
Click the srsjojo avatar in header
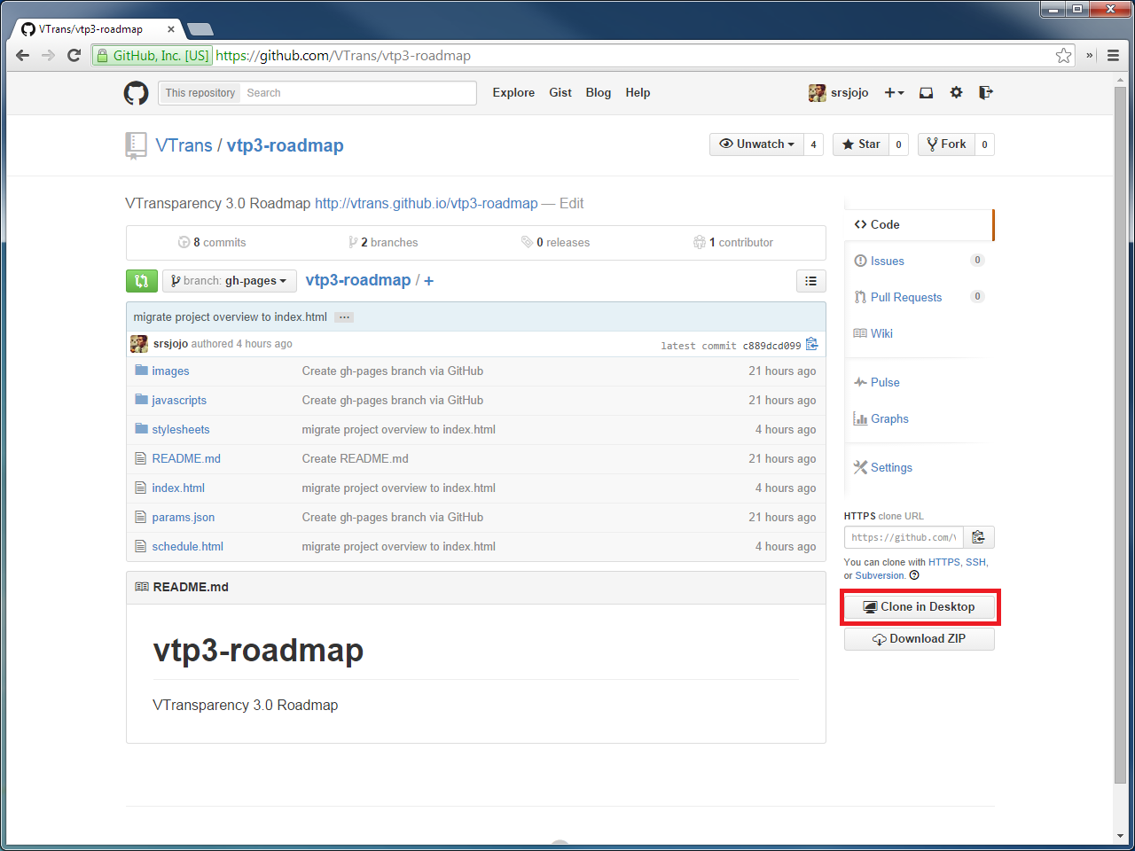coord(817,92)
